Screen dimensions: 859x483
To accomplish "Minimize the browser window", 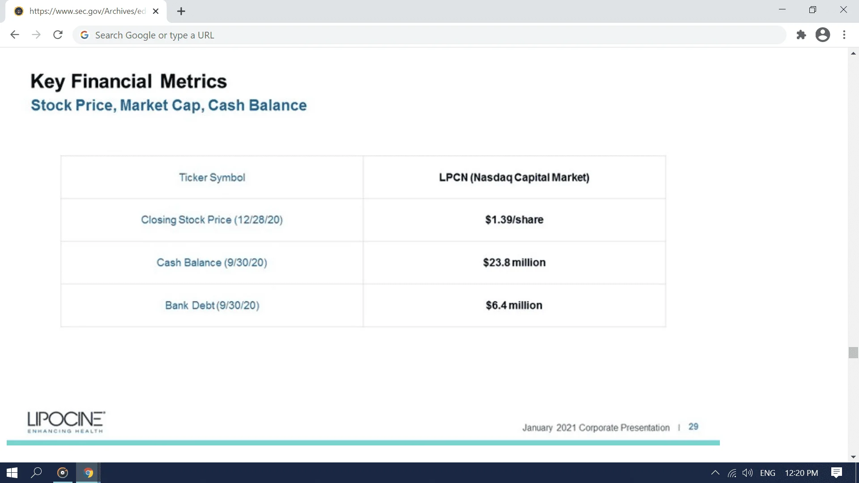I will (782, 10).
